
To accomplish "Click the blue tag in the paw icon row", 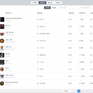I will click(7, 40).
